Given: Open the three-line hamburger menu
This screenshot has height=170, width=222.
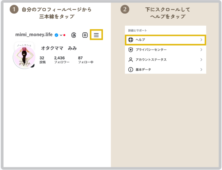Looking at the screenshot, I should tap(96, 35).
